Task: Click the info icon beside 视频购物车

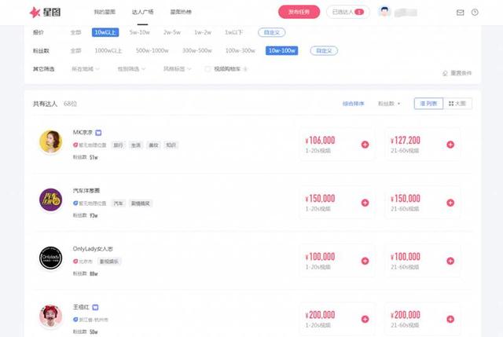Action: (245, 69)
